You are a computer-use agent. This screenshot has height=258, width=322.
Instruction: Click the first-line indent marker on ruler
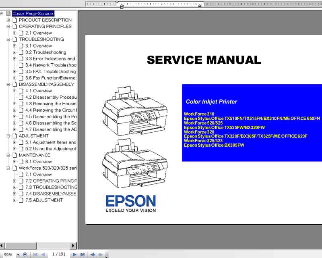coord(117,2)
